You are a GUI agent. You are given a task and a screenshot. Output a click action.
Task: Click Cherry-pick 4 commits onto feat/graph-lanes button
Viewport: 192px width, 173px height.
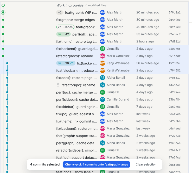tap(96, 164)
